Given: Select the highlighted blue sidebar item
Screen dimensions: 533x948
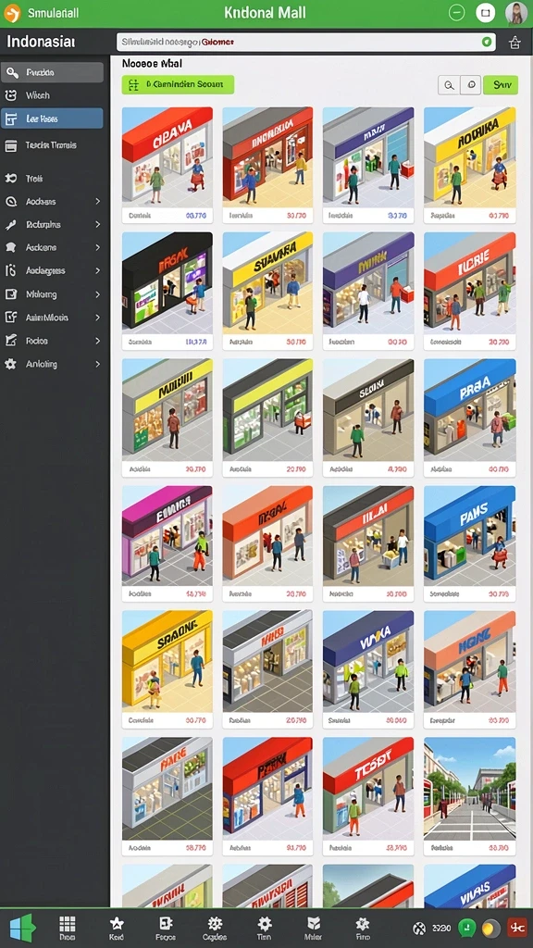Looking at the screenshot, I should (52, 118).
